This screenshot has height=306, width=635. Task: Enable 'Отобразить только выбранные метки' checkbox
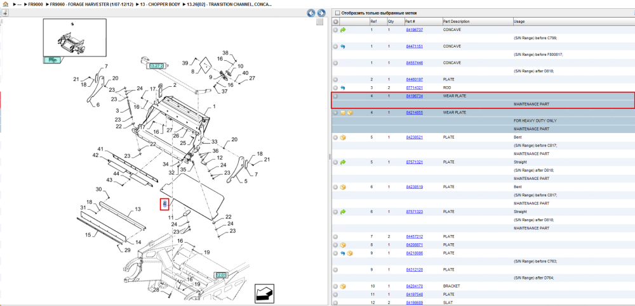click(x=337, y=13)
